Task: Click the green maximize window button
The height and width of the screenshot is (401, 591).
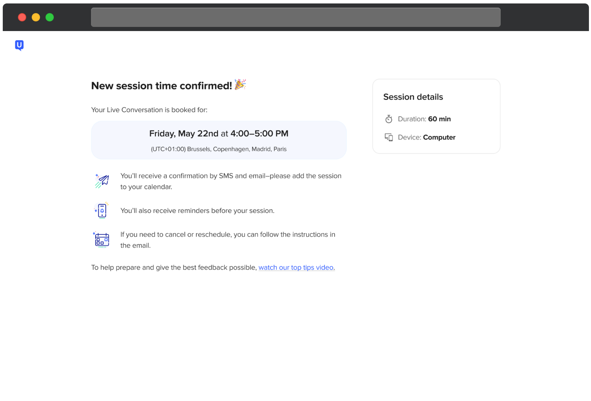Action: pos(50,17)
